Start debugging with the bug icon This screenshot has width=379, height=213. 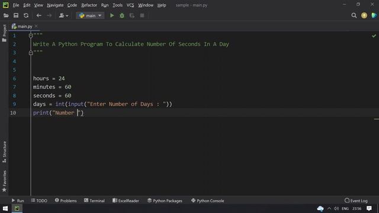[122, 16]
